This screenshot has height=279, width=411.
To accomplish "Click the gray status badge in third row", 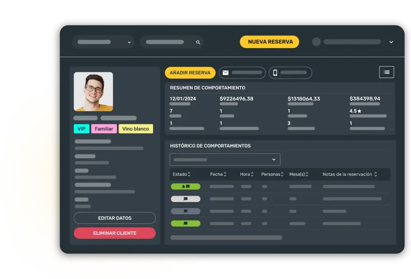I will [185, 211].
